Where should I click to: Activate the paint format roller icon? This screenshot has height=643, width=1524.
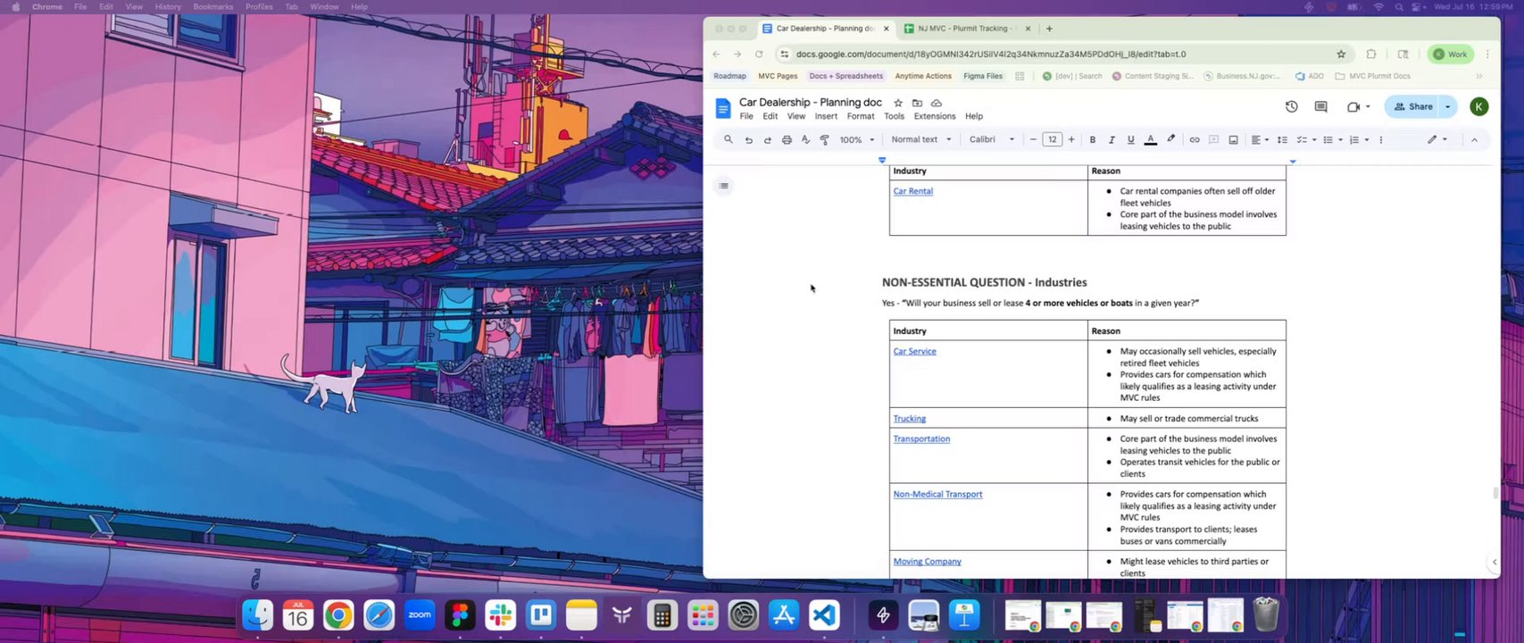click(824, 139)
